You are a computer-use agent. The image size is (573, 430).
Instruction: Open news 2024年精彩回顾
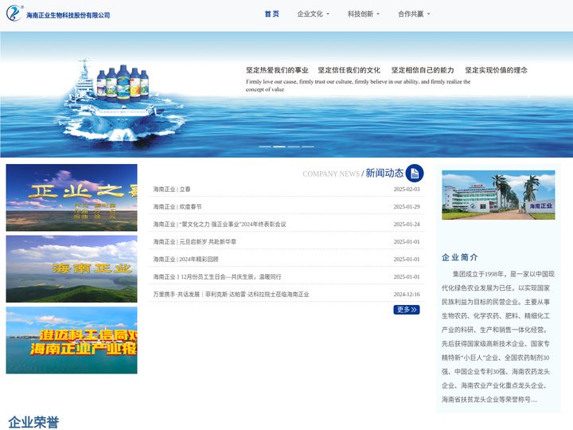pos(185,260)
